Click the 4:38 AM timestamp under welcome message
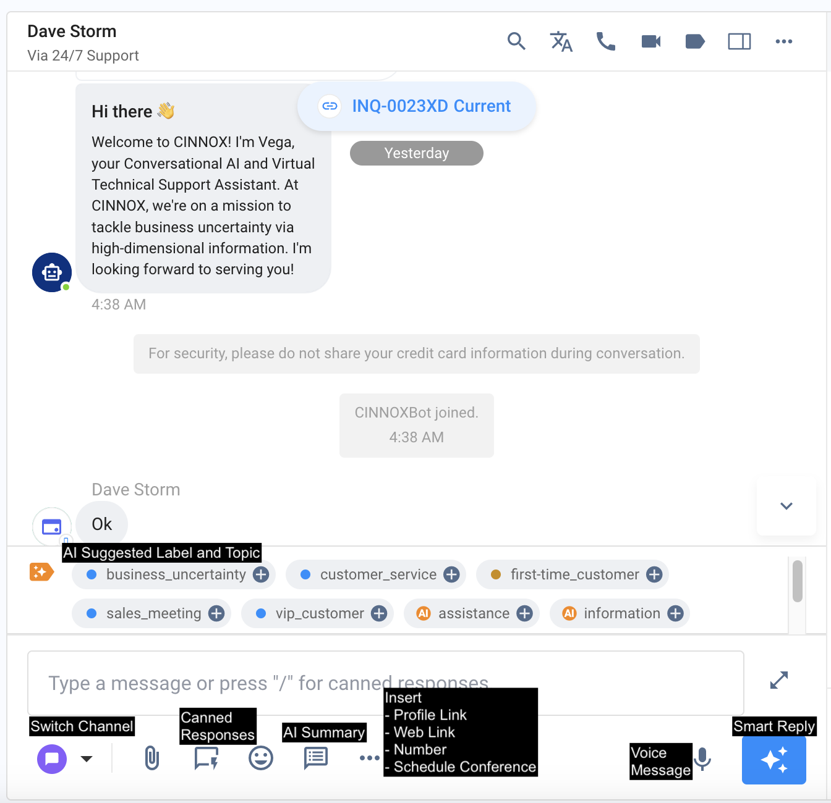This screenshot has width=831, height=803. click(119, 305)
